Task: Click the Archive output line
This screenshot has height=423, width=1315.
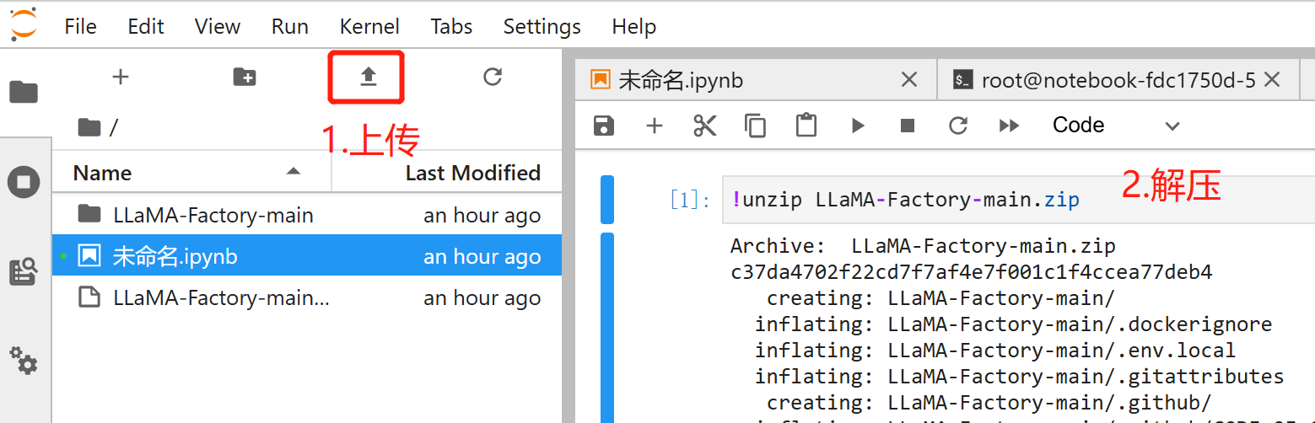Action: (923, 246)
